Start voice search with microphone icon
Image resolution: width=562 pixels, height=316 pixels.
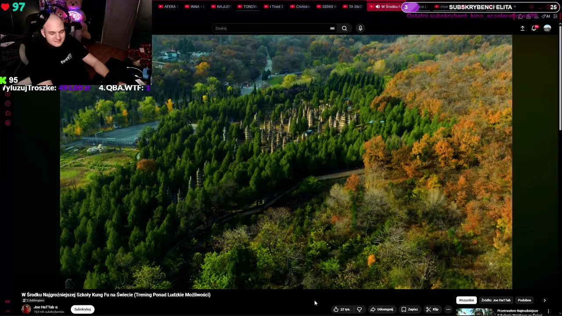[x=360, y=28]
